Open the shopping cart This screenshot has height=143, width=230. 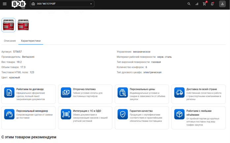coord(205,4)
